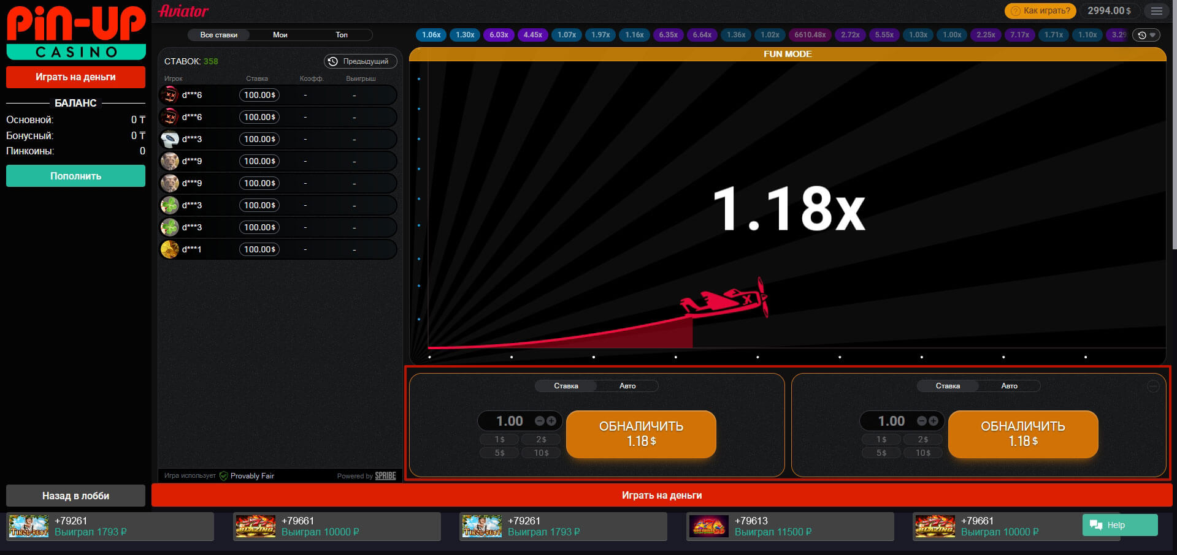Click the Пополнить deposit button
The height and width of the screenshot is (555, 1177).
(75, 176)
